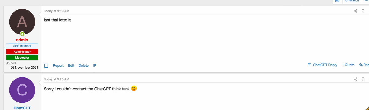Screen dimensions: 369x110
Task: View the poster's IP address
Action: pyautogui.click(x=95, y=66)
